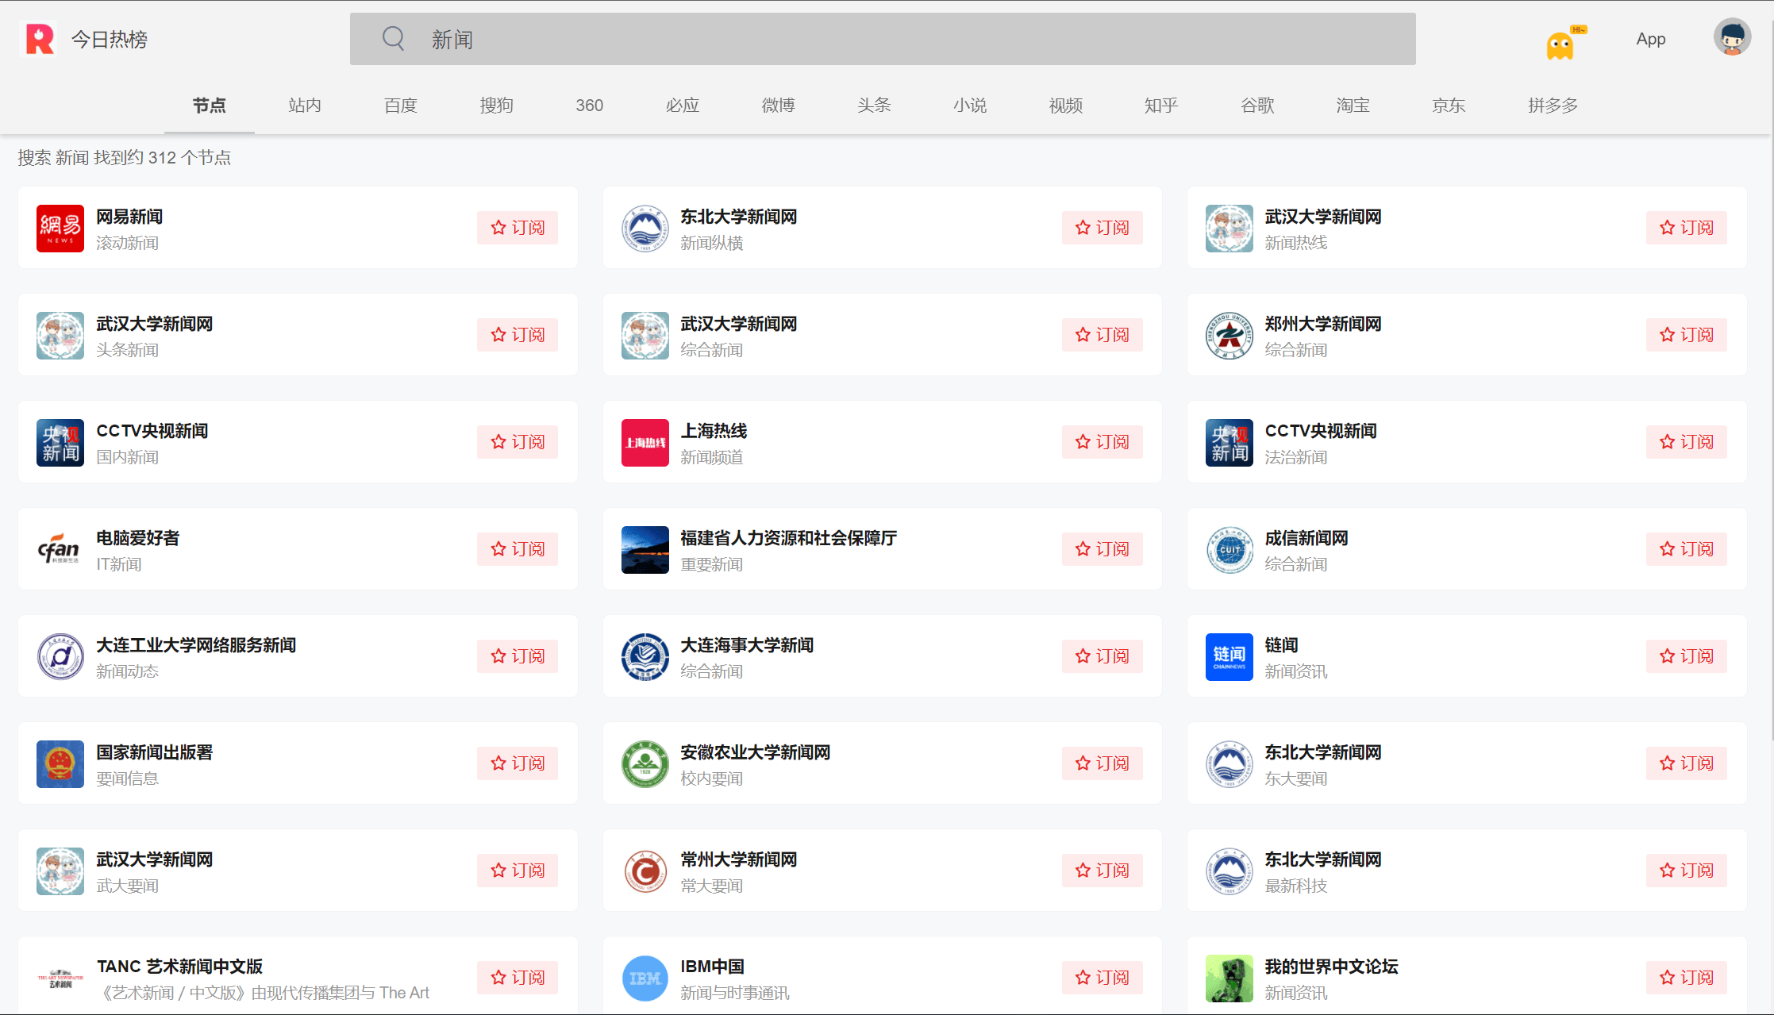The width and height of the screenshot is (1774, 1015).
Task: Select the 搜狗 tab
Action: click(x=497, y=106)
